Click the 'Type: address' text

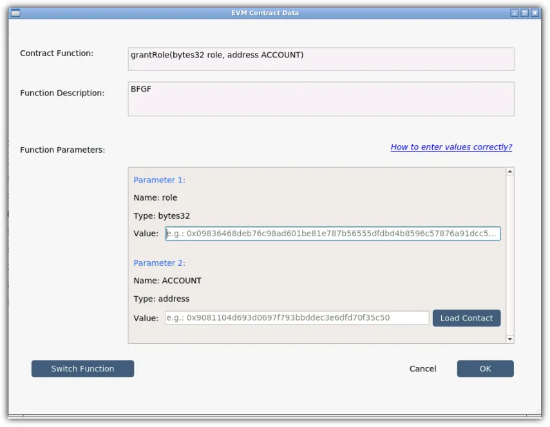point(162,299)
